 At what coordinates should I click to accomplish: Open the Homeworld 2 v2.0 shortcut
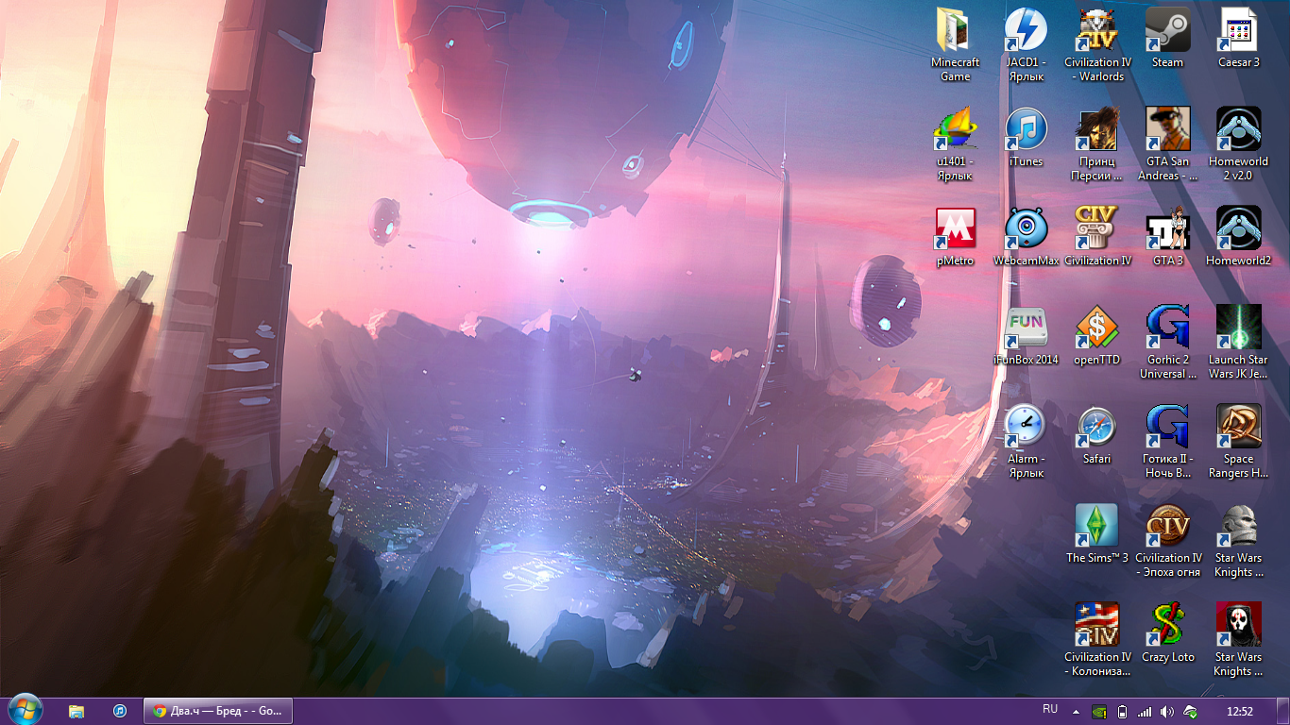tap(1238, 143)
